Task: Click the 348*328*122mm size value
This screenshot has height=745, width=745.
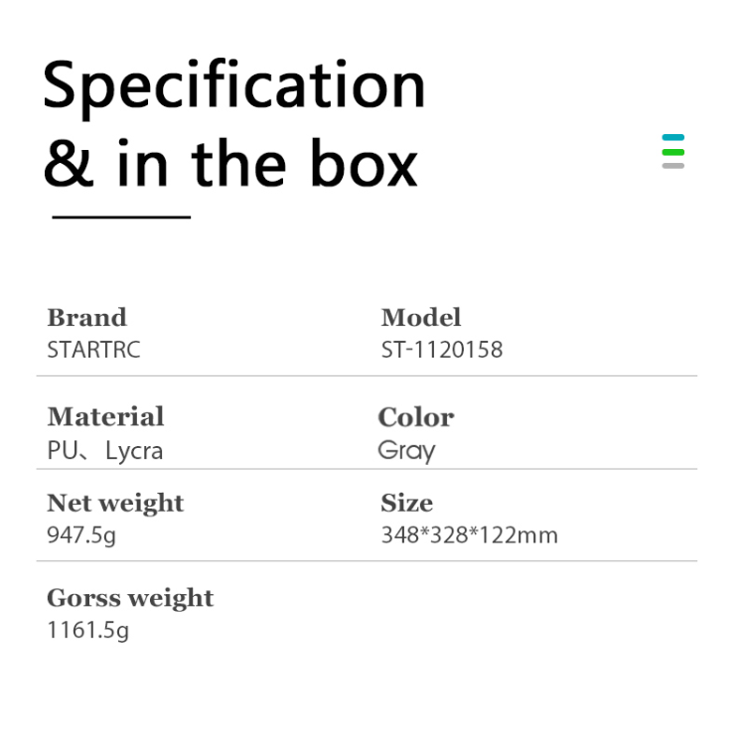Action: coord(469,535)
